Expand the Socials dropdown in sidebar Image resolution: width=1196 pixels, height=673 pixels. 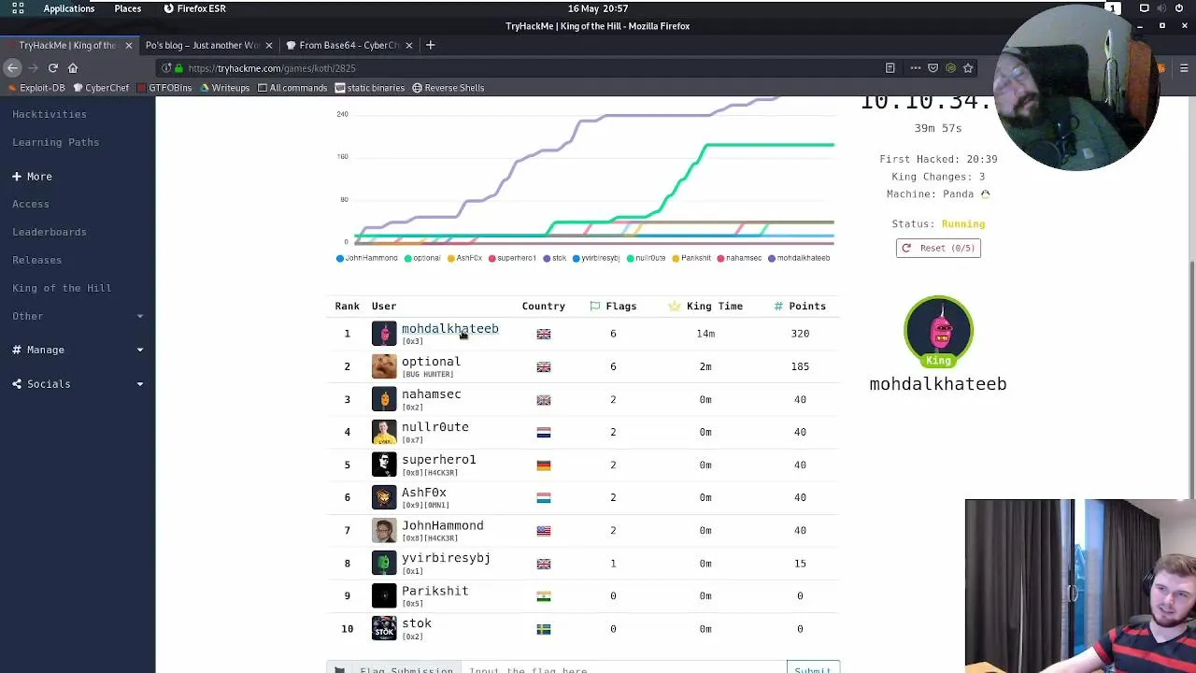tap(78, 383)
